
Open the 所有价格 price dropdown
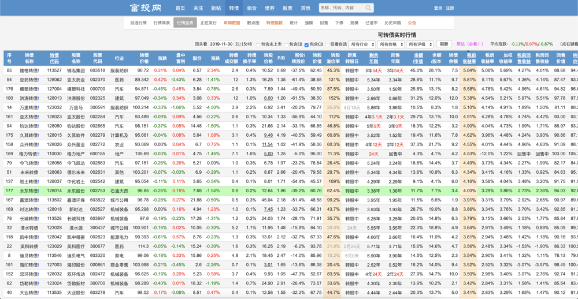click(390, 44)
